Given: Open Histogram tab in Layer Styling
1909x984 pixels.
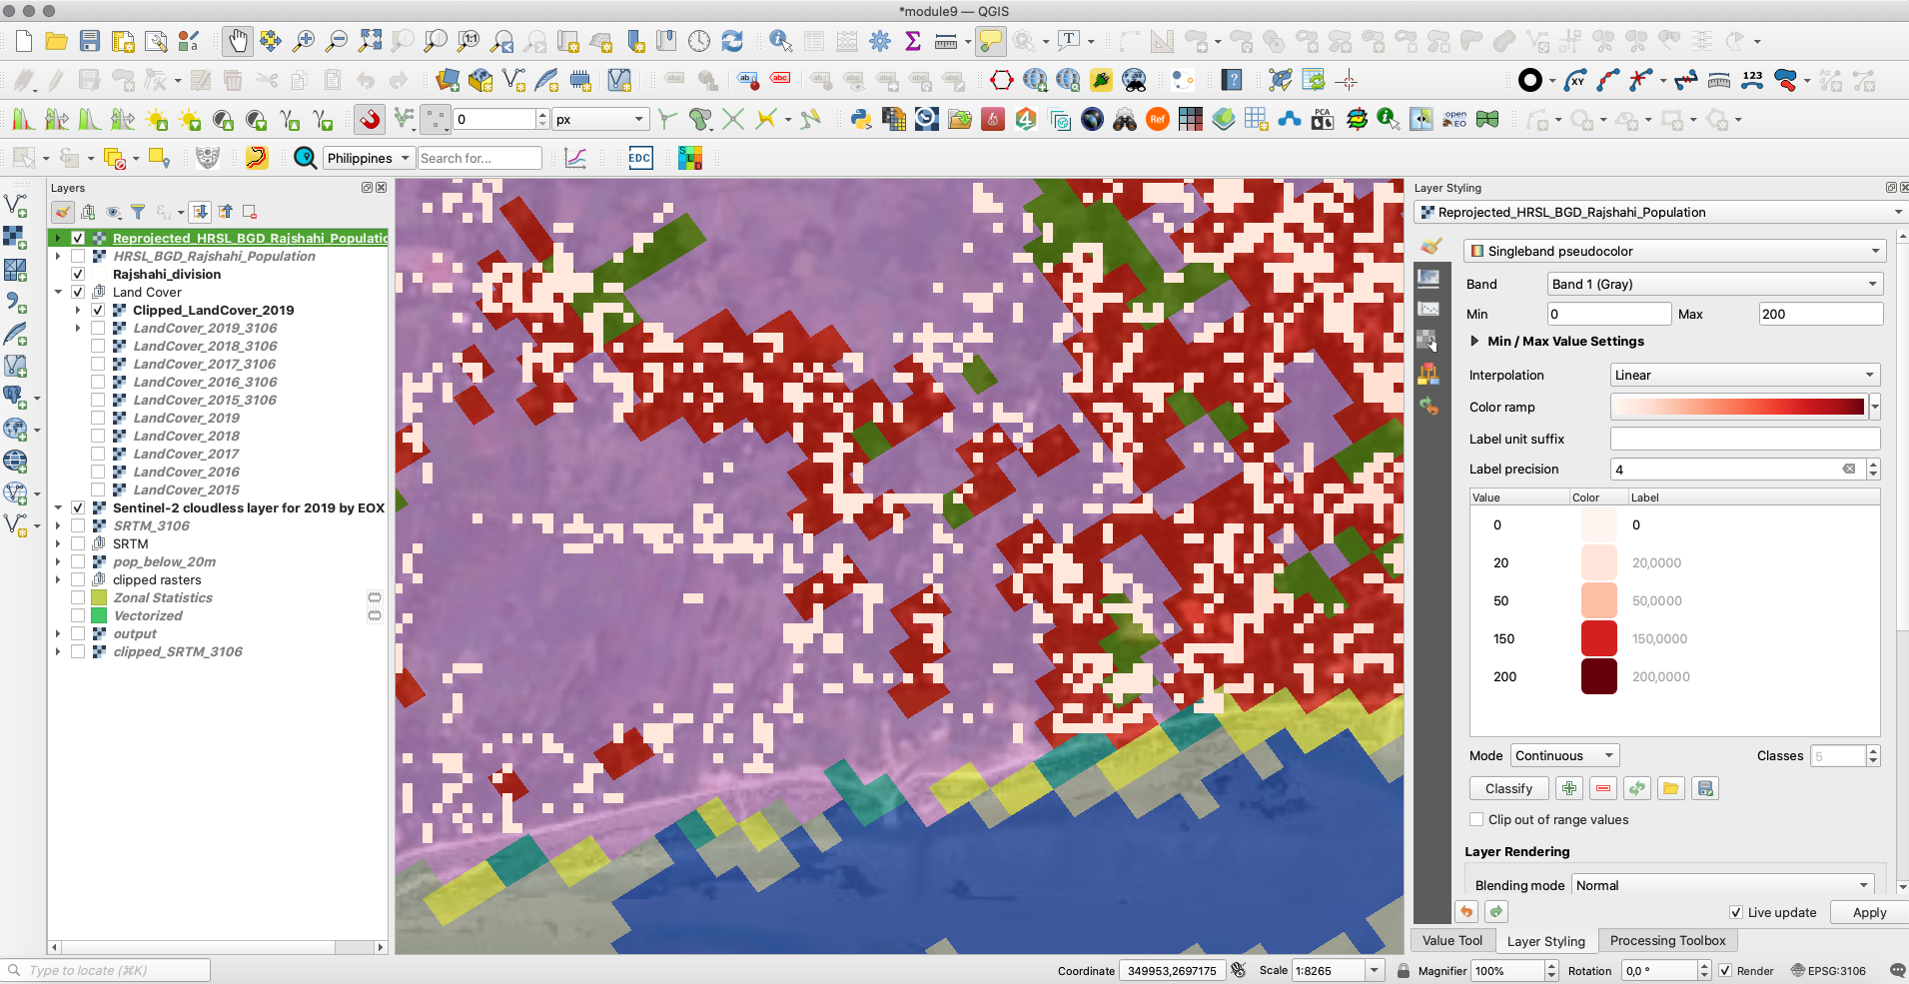Looking at the screenshot, I should tap(1429, 310).
